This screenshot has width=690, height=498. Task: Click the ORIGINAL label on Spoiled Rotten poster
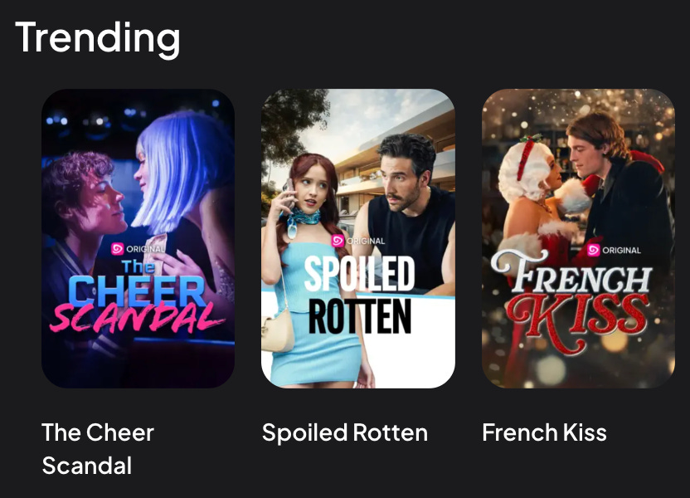tap(366, 241)
